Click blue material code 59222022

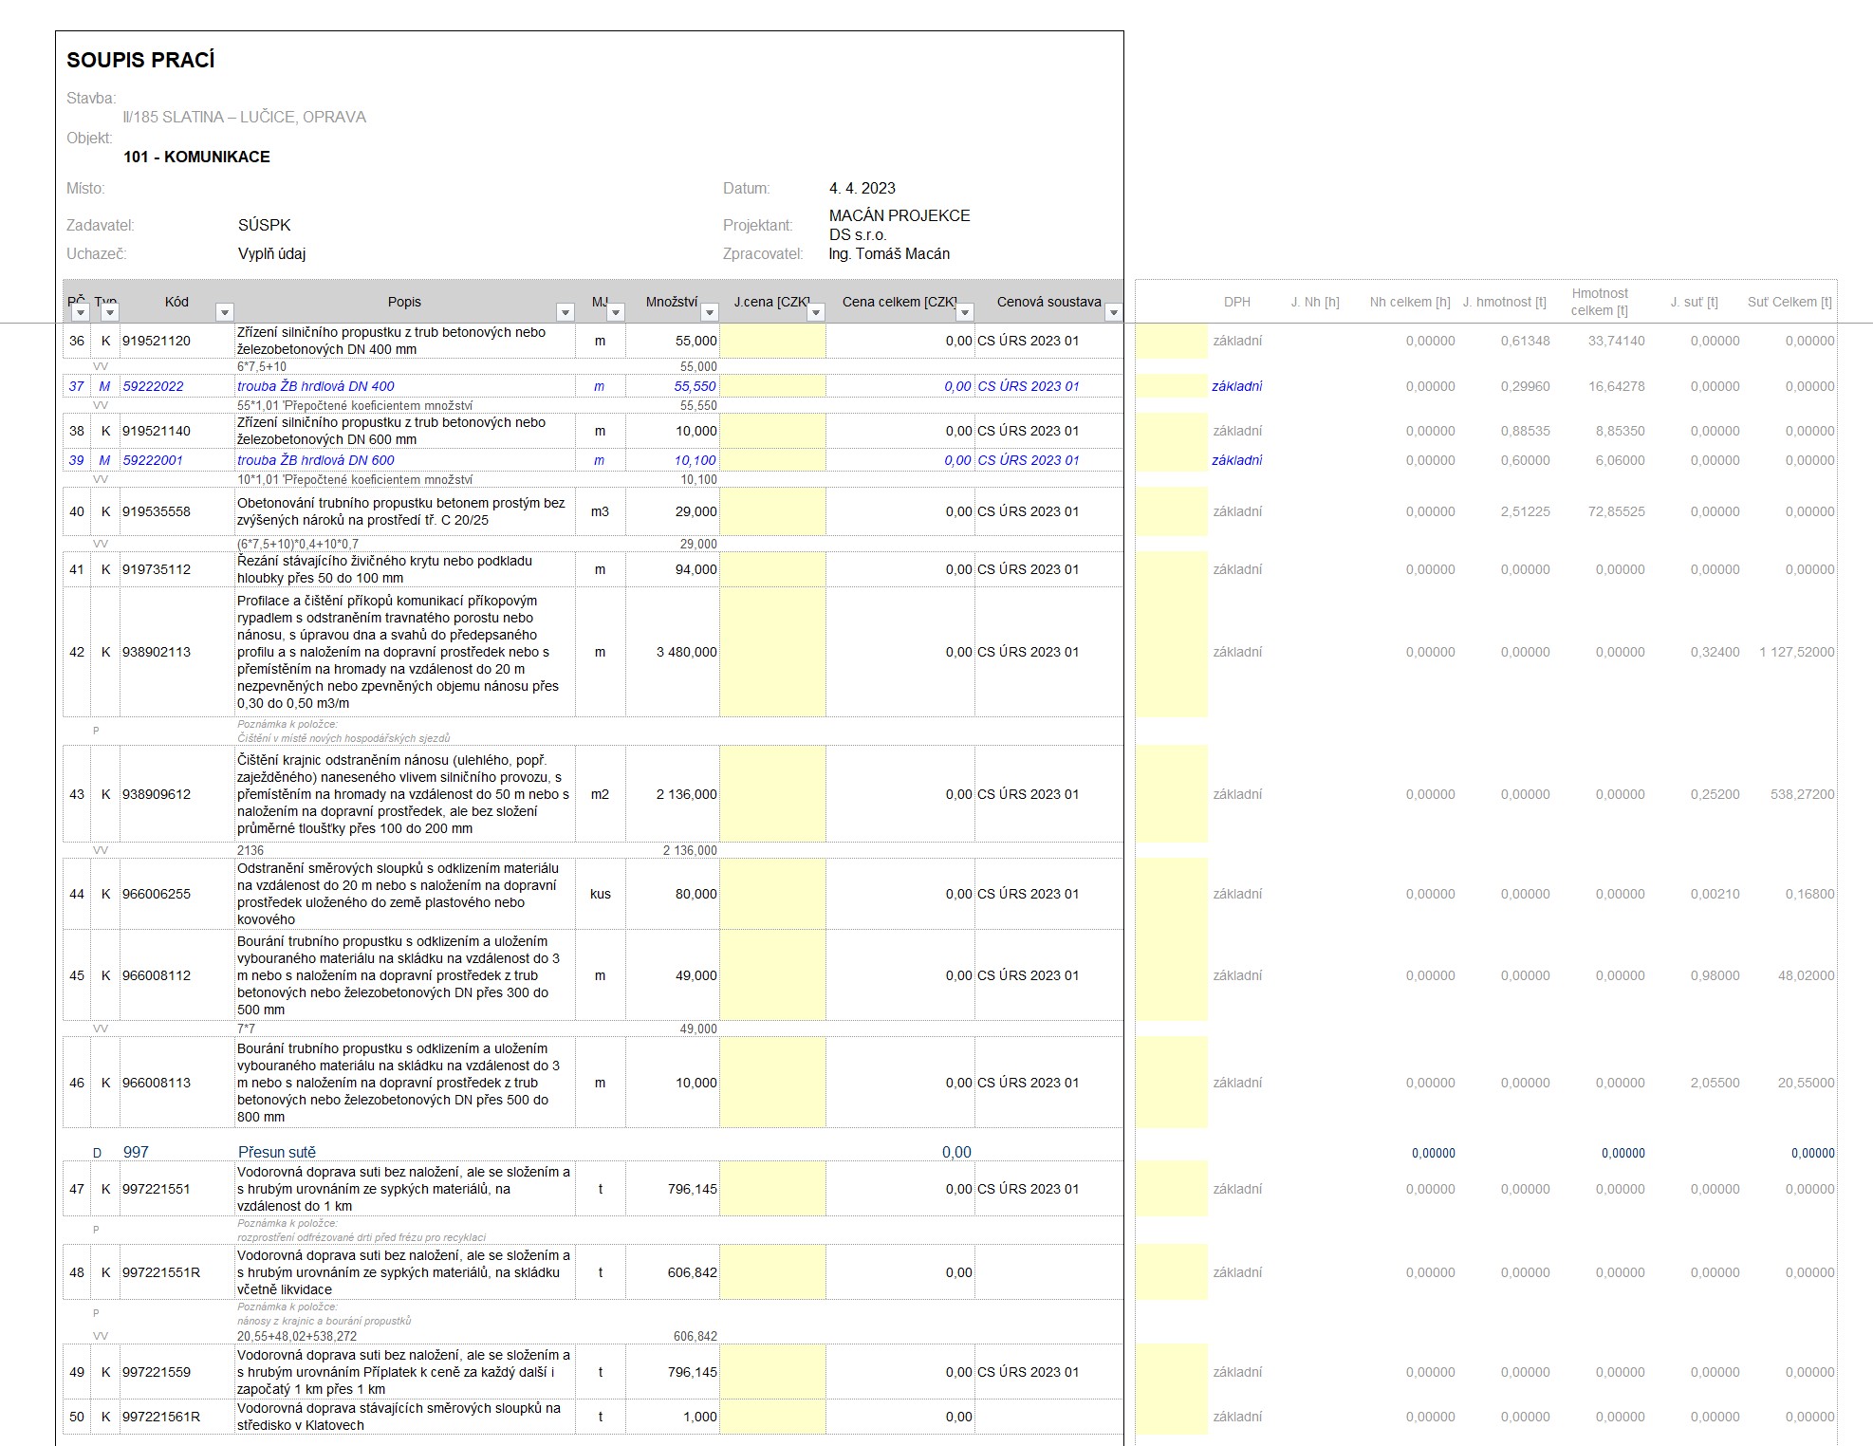click(x=153, y=386)
